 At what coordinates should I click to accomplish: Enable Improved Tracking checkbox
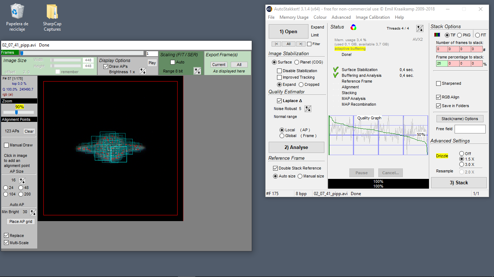(x=279, y=77)
